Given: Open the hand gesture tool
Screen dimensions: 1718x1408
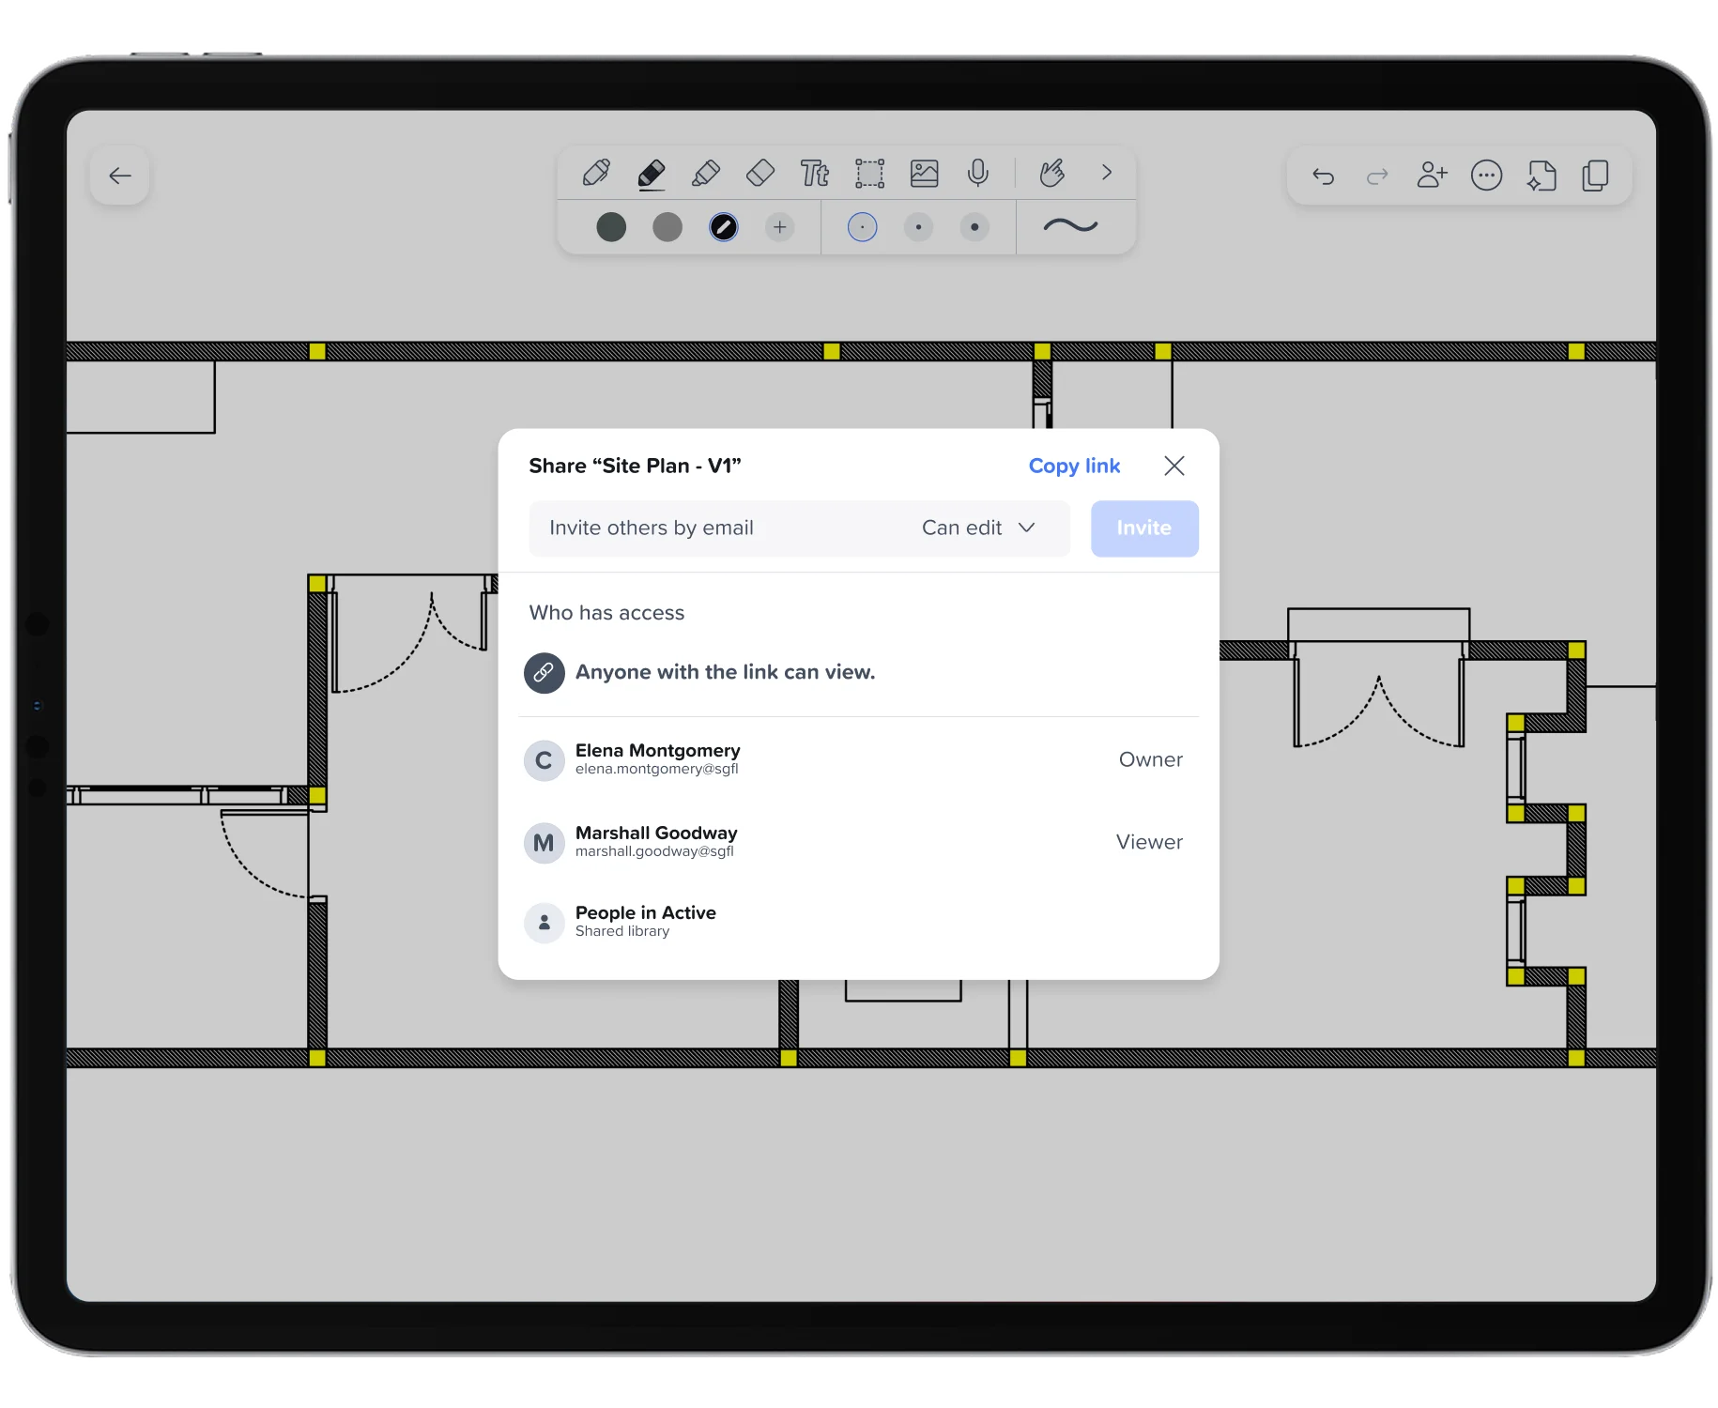Looking at the screenshot, I should click(x=1051, y=174).
